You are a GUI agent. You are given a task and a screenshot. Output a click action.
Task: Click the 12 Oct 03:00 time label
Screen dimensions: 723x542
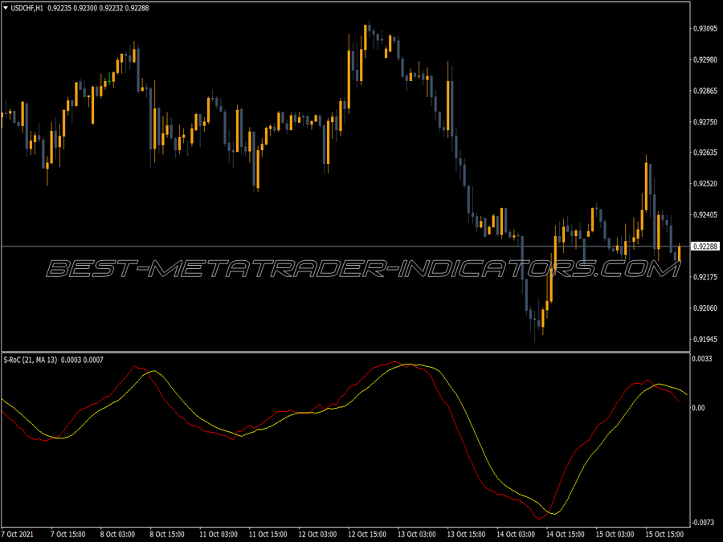pyautogui.click(x=317, y=535)
